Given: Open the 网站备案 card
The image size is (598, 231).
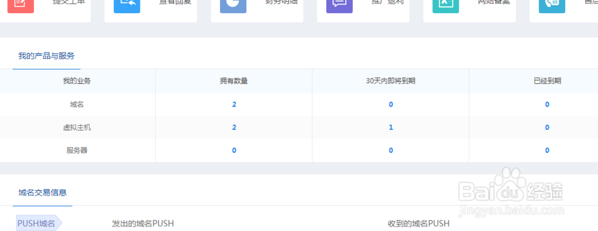Looking at the screenshot, I should (x=469, y=11).
